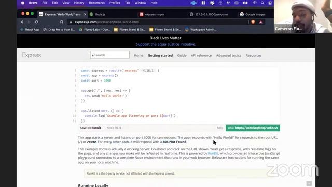Open the Window menu
Viewport: 332px width, 187px height.
pyautogui.click(x=141, y=3)
